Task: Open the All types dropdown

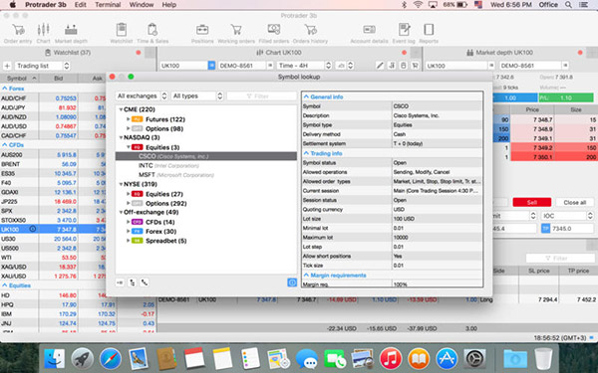Action: pyautogui.click(x=197, y=95)
